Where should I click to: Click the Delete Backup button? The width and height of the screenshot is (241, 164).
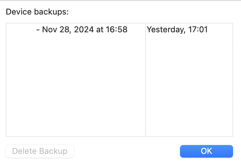coord(40,151)
